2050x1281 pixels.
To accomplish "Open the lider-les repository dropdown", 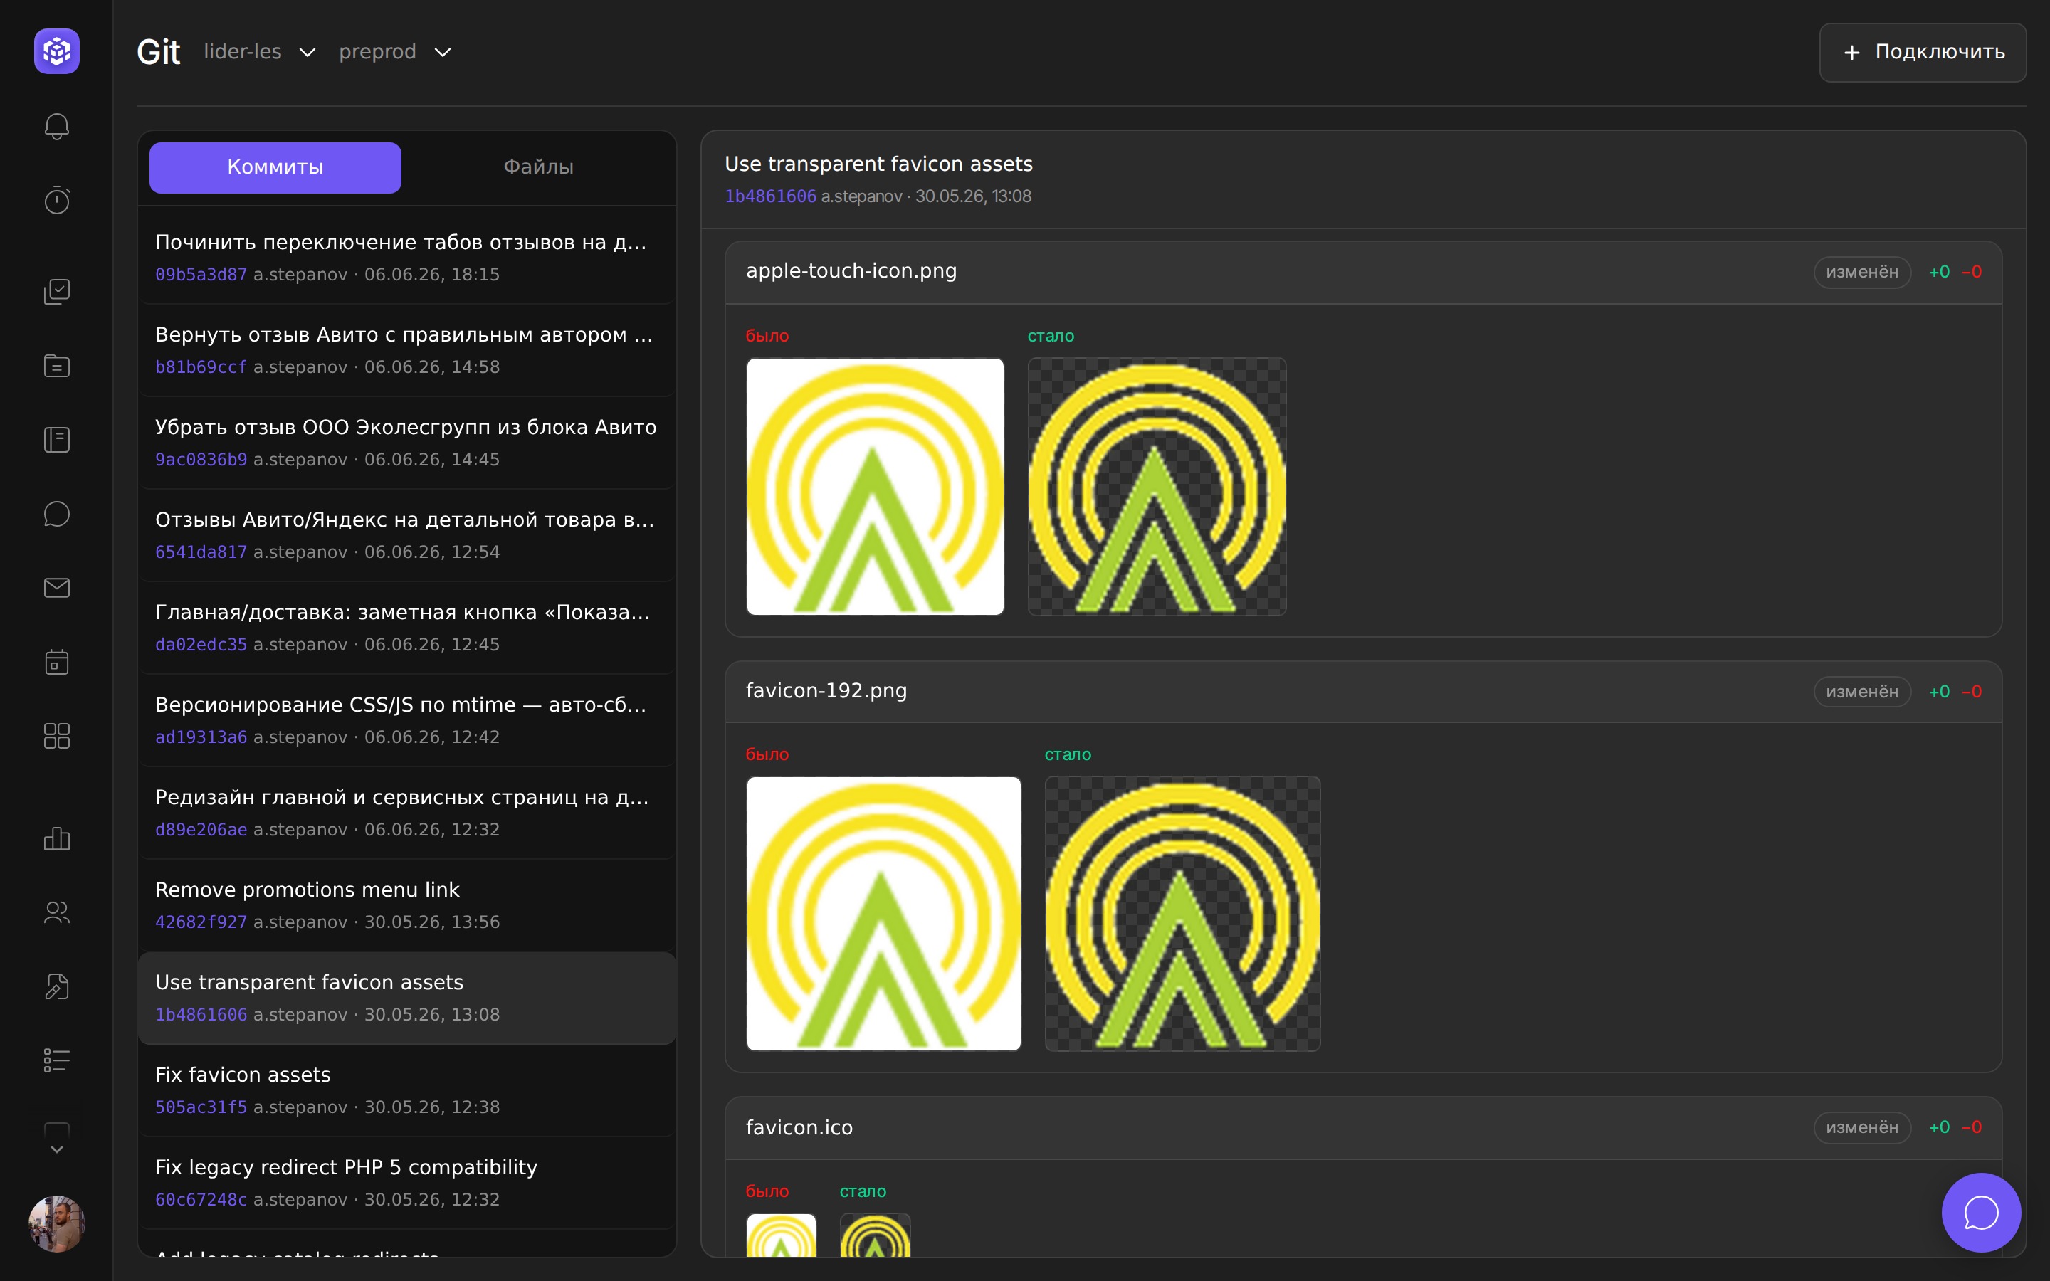I will click(259, 52).
